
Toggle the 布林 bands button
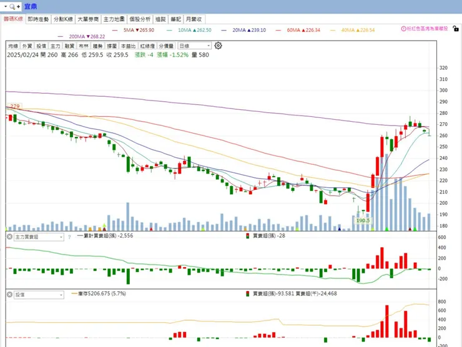click(84, 46)
